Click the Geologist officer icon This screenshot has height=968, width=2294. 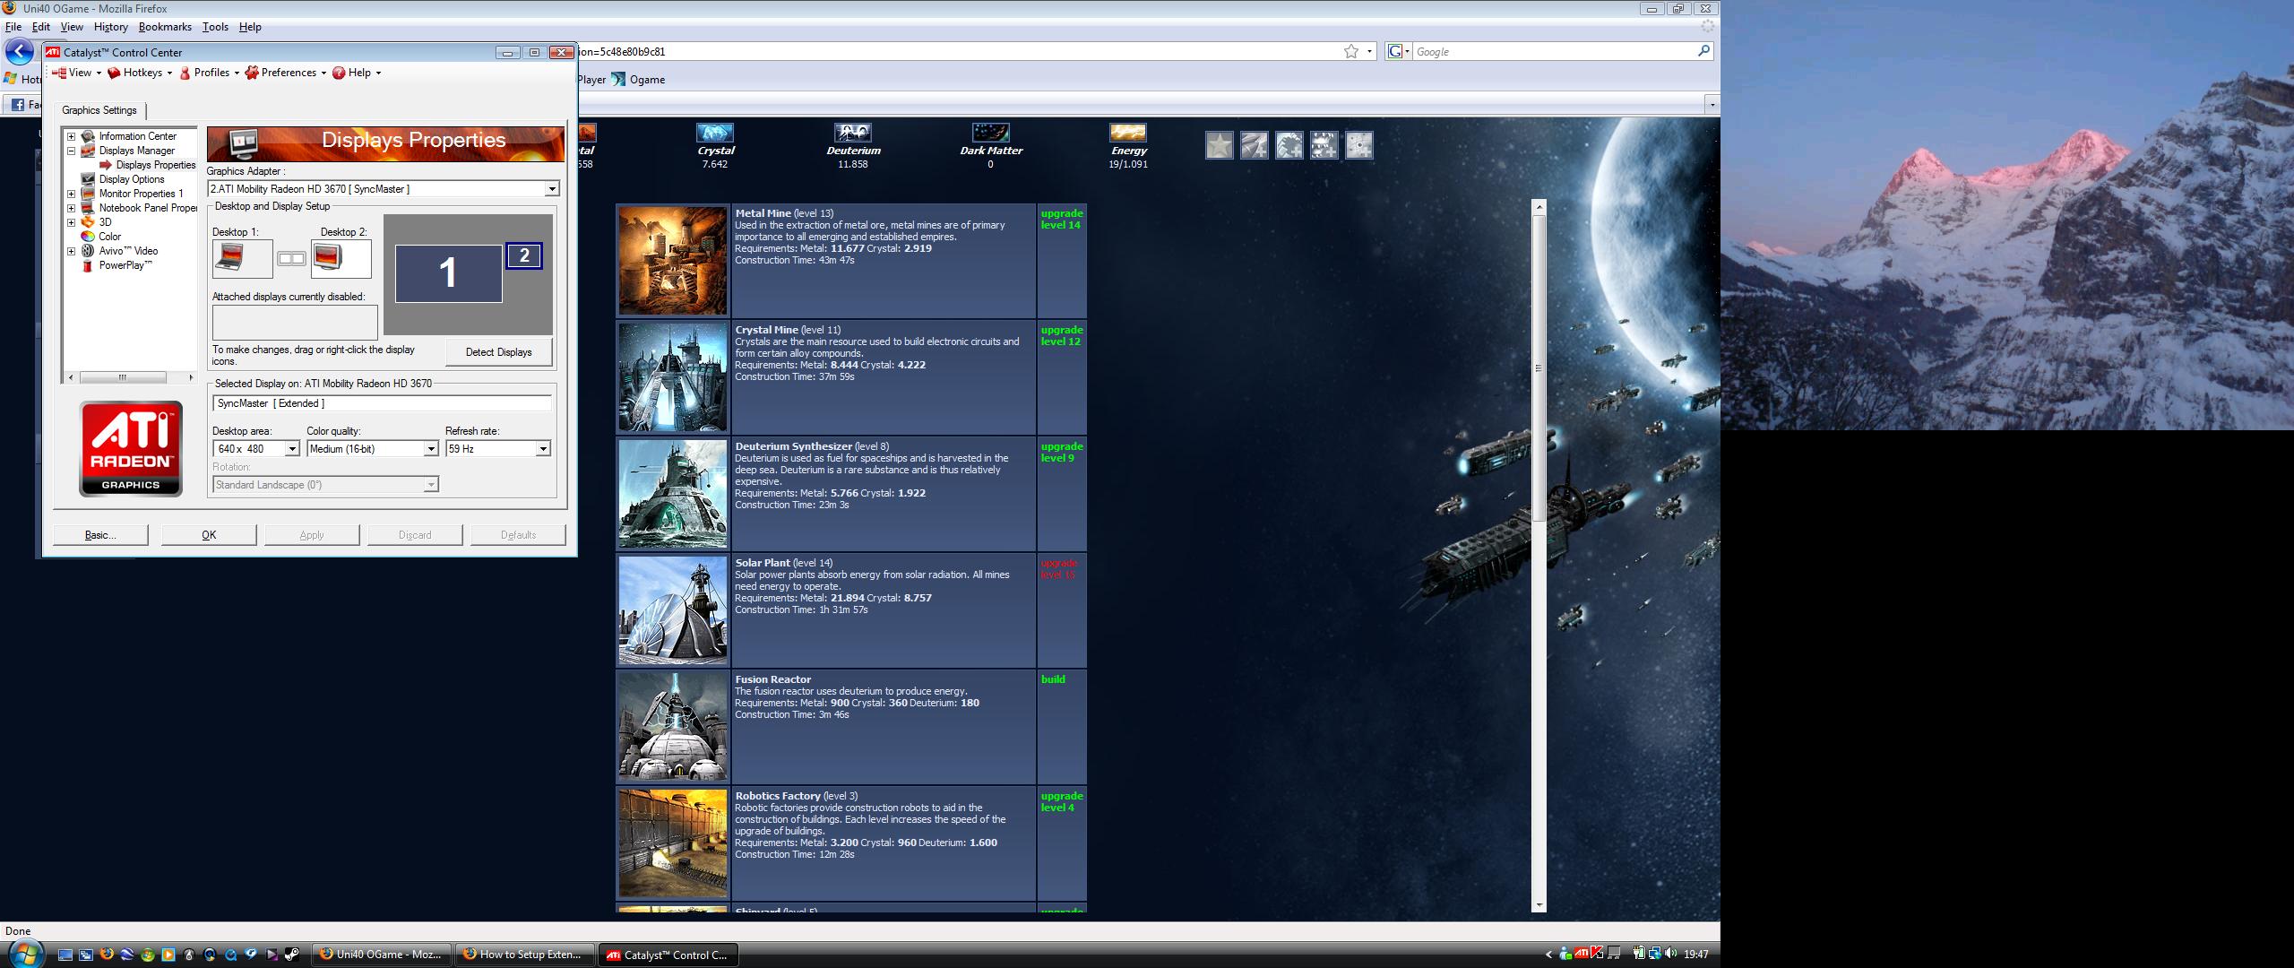pyautogui.click(x=1324, y=145)
